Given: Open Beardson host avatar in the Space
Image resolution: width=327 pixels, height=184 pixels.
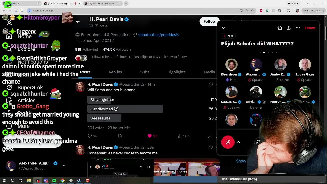Looking at the screenshot, I should 231,65.
